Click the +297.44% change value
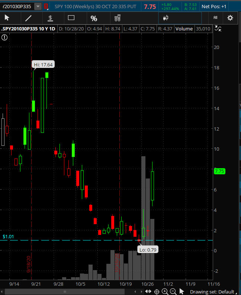This screenshot has height=295, width=241. pyautogui.click(x=170, y=9)
